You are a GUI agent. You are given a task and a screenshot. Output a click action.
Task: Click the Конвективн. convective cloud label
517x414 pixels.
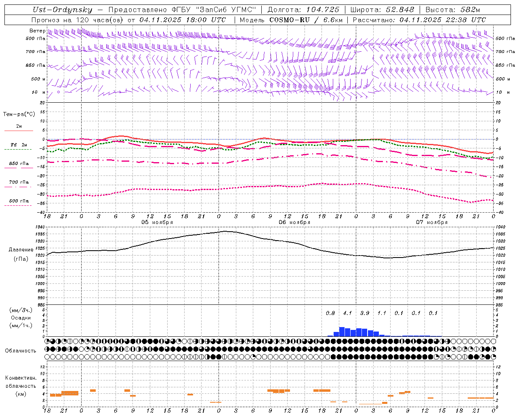tap(21, 378)
